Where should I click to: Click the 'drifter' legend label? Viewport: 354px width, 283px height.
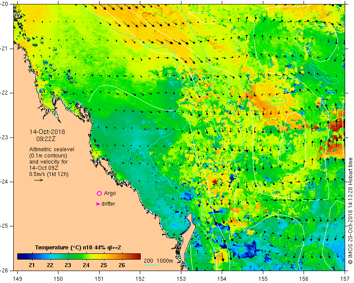[x=108, y=204]
